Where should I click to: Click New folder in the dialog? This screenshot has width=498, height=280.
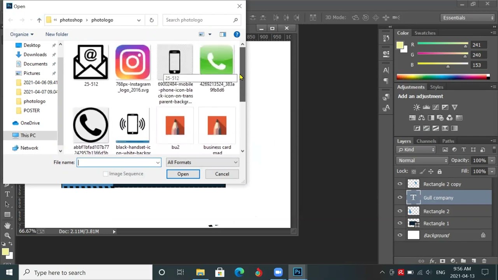pos(57,34)
